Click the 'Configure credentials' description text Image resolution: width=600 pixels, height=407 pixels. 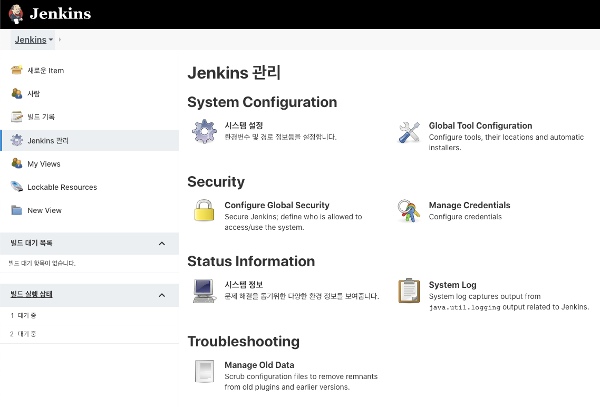click(466, 217)
